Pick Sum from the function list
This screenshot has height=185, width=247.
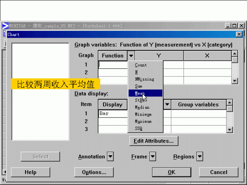tap(139, 86)
